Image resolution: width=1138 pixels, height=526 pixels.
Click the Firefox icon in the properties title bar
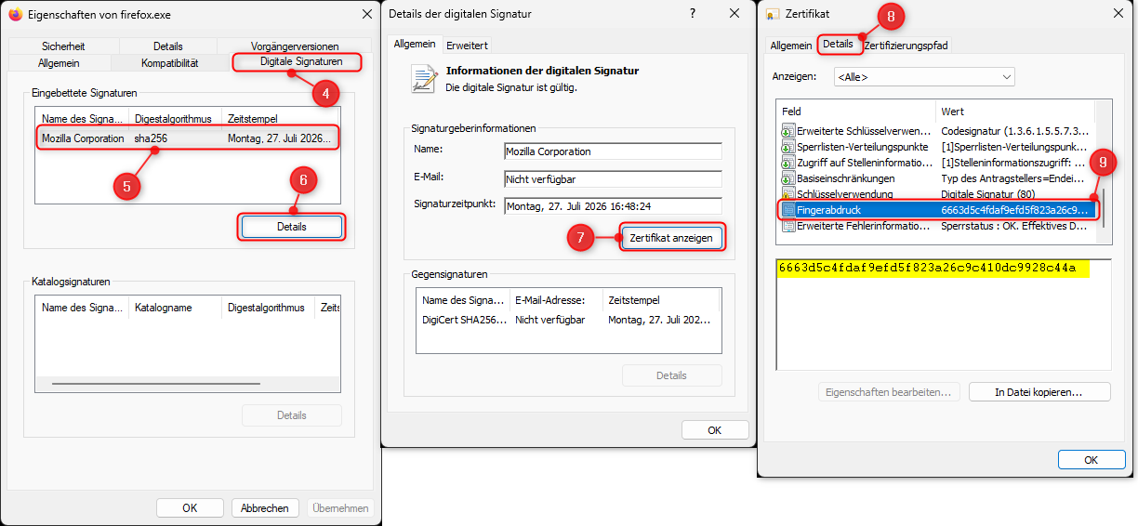[x=15, y=14]
